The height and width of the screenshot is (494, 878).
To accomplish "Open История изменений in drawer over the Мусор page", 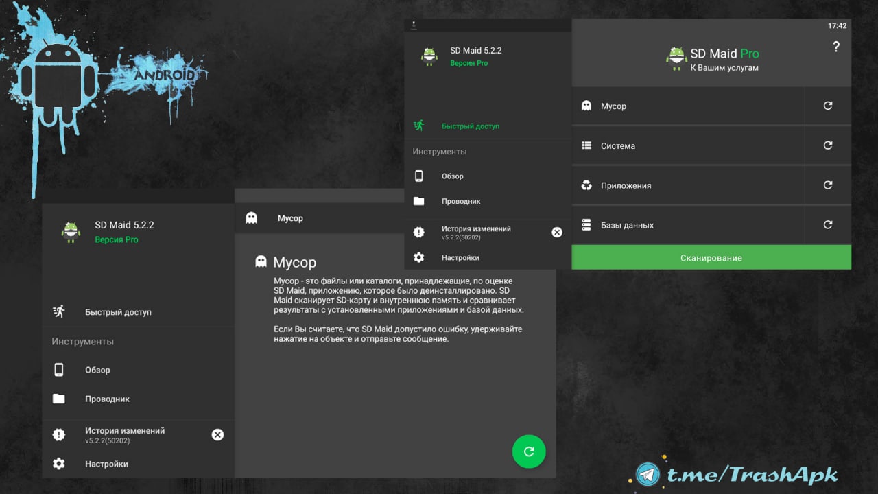I will 124,434.
